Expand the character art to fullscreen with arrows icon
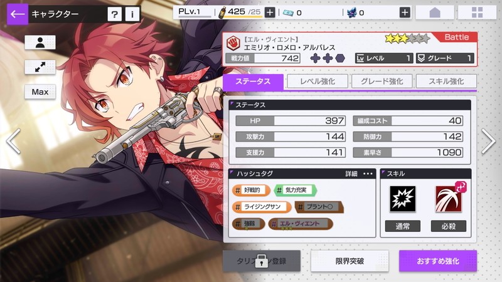This screenshot has width=502, height=282. click(40, 67)
